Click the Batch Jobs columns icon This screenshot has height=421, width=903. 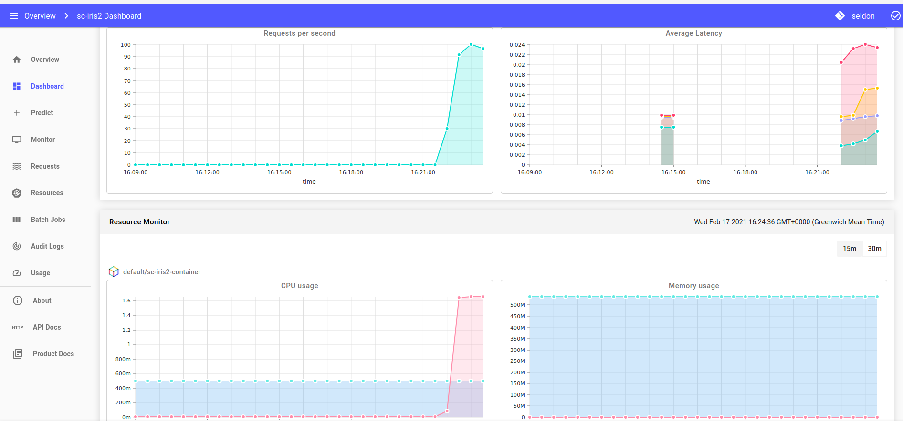17,220
